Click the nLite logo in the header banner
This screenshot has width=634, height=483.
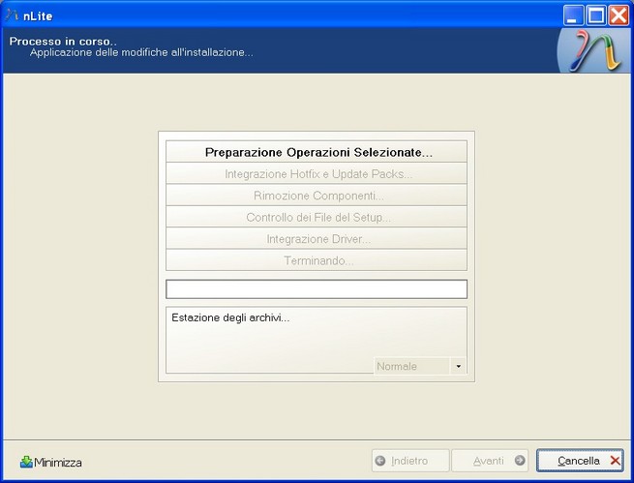(x=591, y=50)
